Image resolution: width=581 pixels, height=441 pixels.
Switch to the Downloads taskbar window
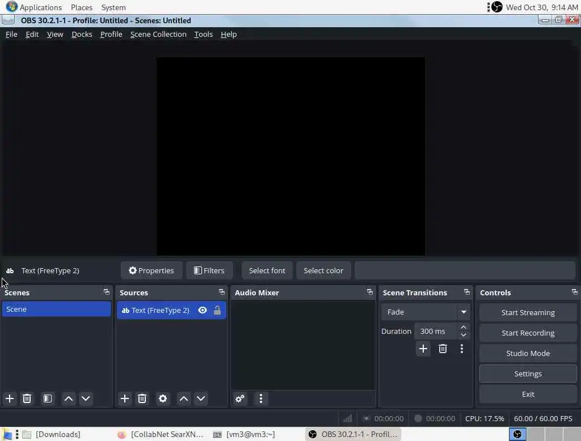52,434
